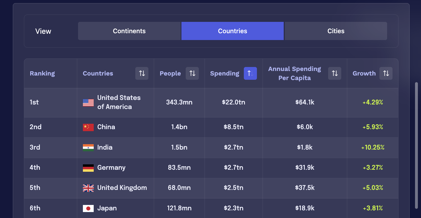Toggle the Spending sort order

pos(250,74)
